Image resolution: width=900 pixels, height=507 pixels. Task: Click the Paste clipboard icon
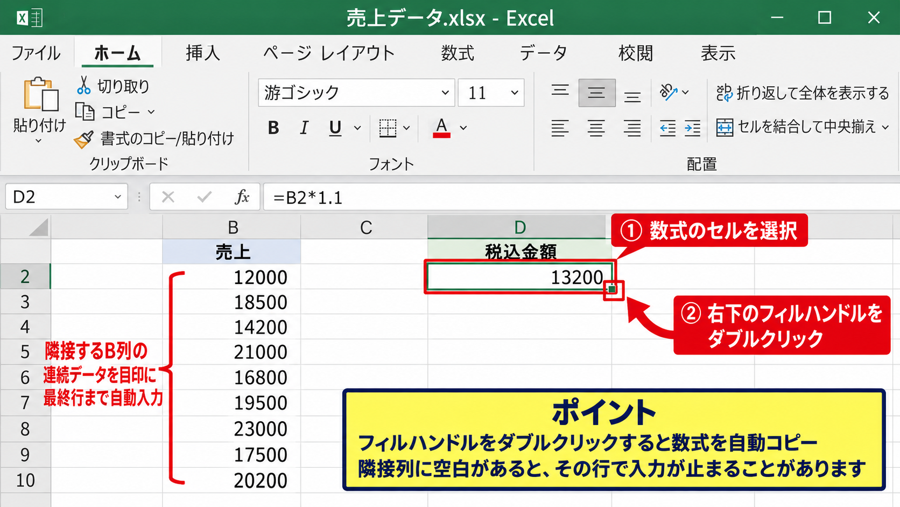[40, 94]
